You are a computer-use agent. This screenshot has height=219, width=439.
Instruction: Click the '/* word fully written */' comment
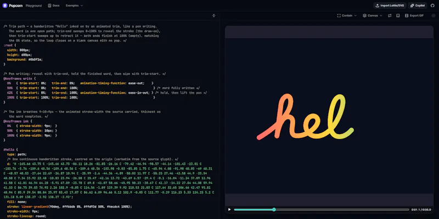tap(178, 88)
